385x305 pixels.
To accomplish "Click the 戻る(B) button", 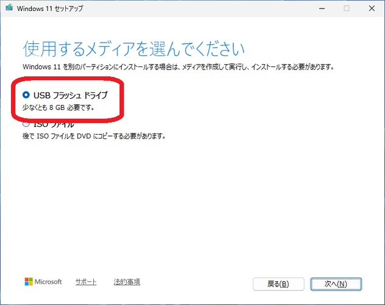I will [x=278, y=284].
